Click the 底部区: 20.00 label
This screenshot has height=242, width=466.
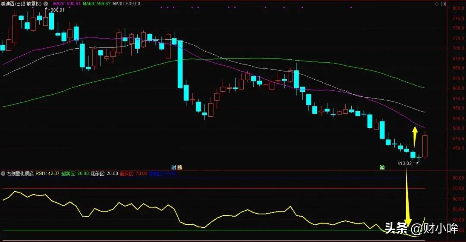(x=104, y=174)
